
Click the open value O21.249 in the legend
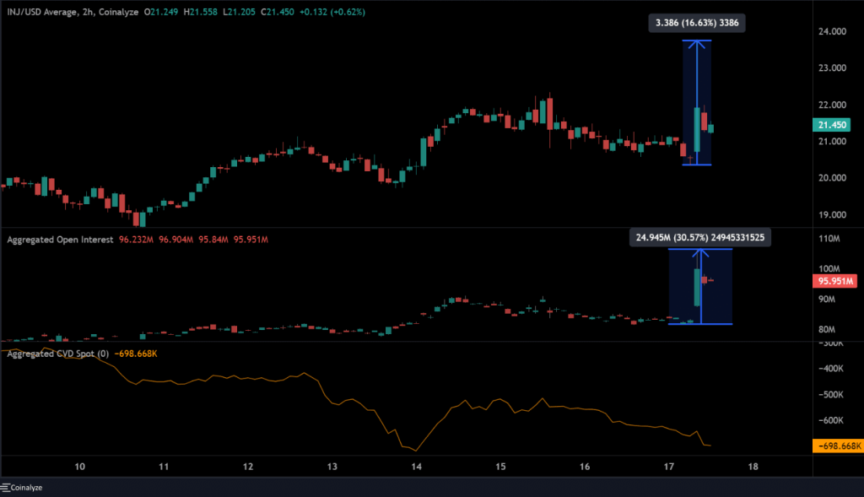coord(161,12)
